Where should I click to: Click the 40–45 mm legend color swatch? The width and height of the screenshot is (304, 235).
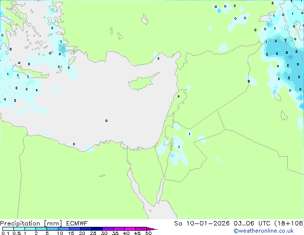point(130,229)
